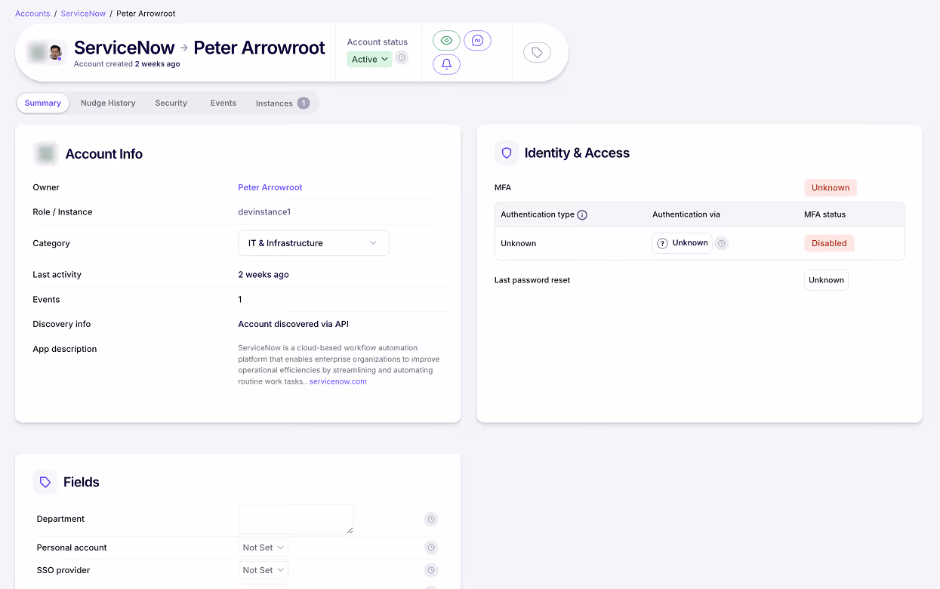Open the servicenow.com link

[338, 381]
